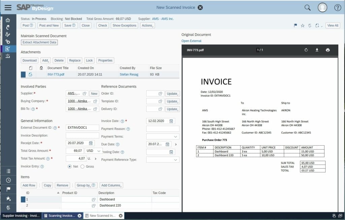
Task: Open the Add Columns menu
Action: click(x=111, y=185)
